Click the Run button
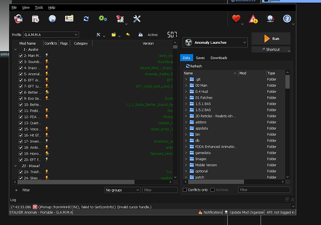The image size is (321, 225). coord(271,39)
